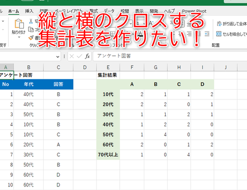The height and width of the screenshot is (190, 247).
Task: Click cell containing 集計結果
Action: [x=108, y=75]
